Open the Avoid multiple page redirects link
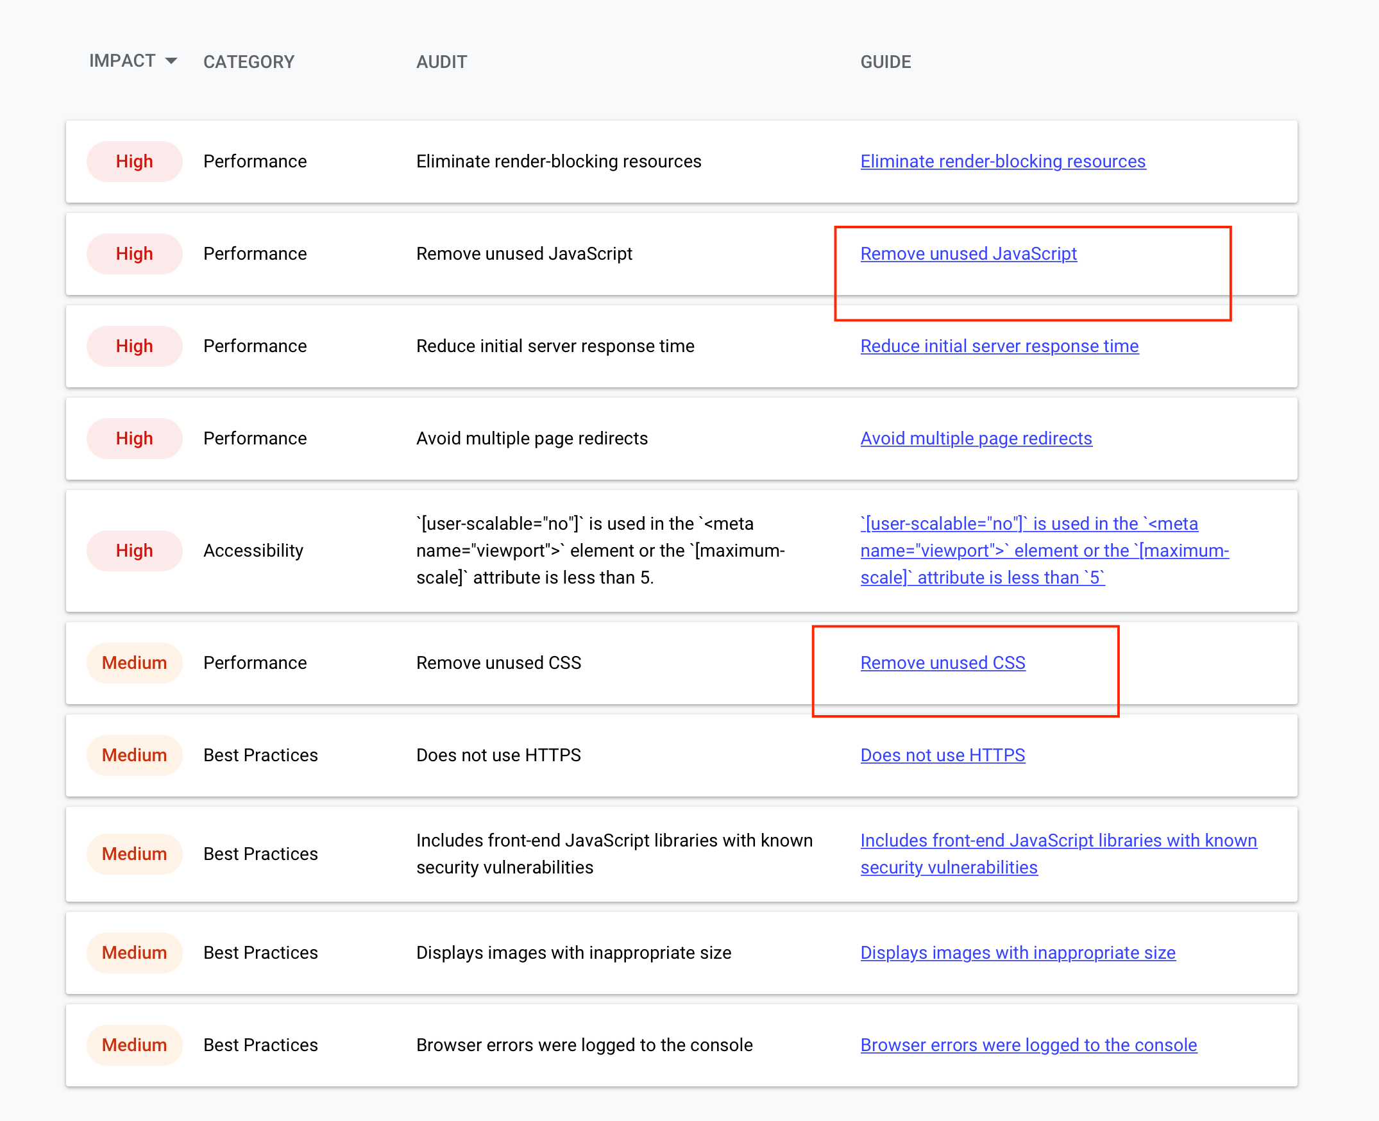This screenshot has width=1379, height=1121. coord(976,439)
